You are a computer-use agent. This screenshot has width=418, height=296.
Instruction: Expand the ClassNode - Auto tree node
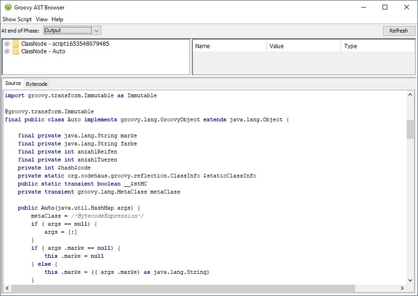(x=7, y=51)
